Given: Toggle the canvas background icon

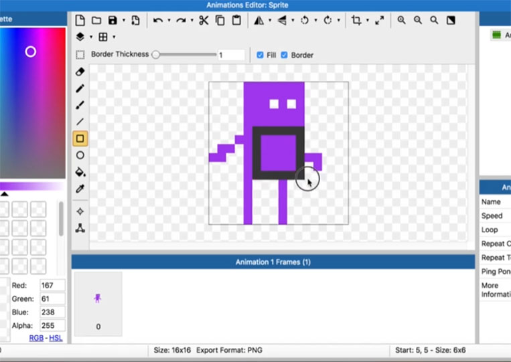Looking at the screenshot, I should click(451, 20).
